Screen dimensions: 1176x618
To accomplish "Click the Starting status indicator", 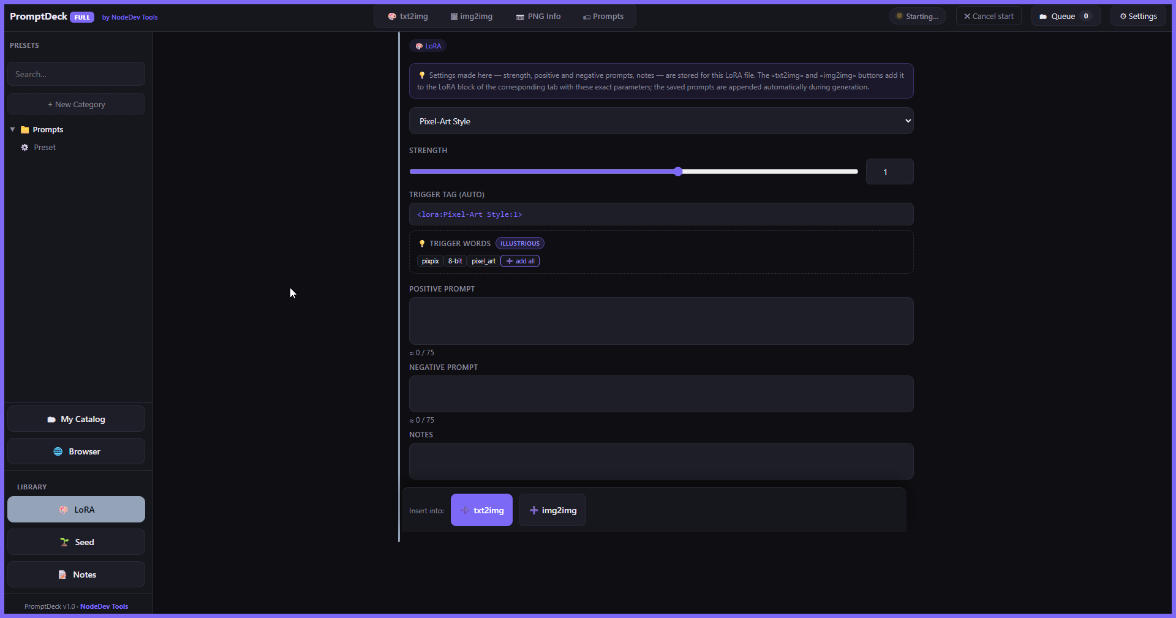I will pyautogui.click(x=918, y=17).
